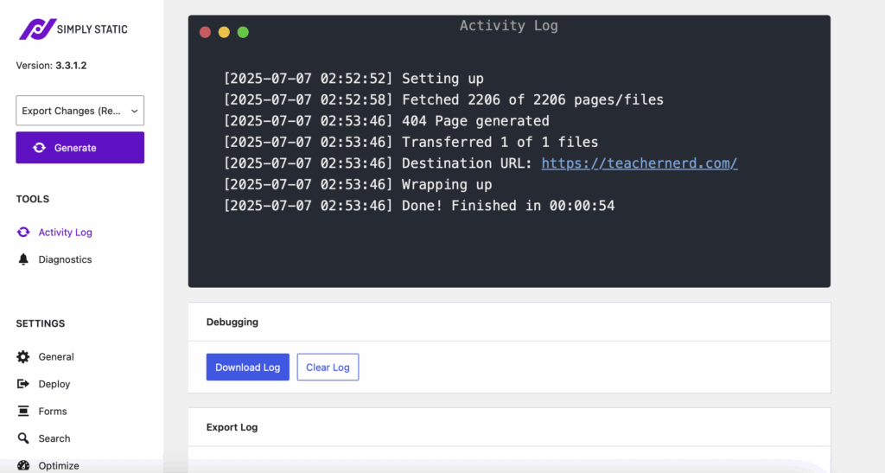Image resolution: width=885 pixels, height=473 pixels.
Task: Click the Simply Static logo
Action: tap(73, 29)
